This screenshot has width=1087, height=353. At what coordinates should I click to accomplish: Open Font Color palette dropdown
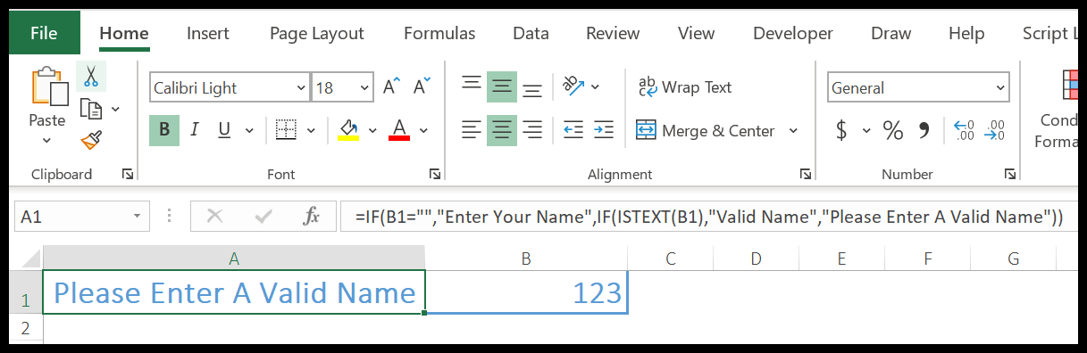coord(423,131)
